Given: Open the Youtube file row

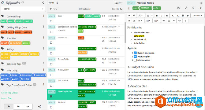Looking at the screenshot, I should pos(86,105).
